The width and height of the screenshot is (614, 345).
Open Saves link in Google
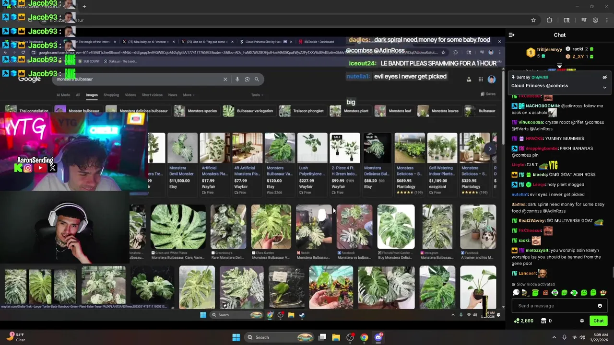pos(488,94)
